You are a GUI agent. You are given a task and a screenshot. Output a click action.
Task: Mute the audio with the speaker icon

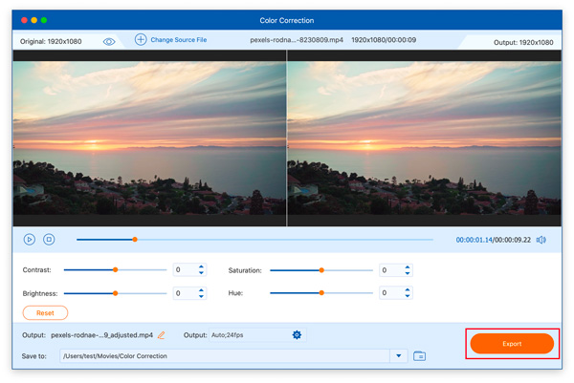[541, 240]
